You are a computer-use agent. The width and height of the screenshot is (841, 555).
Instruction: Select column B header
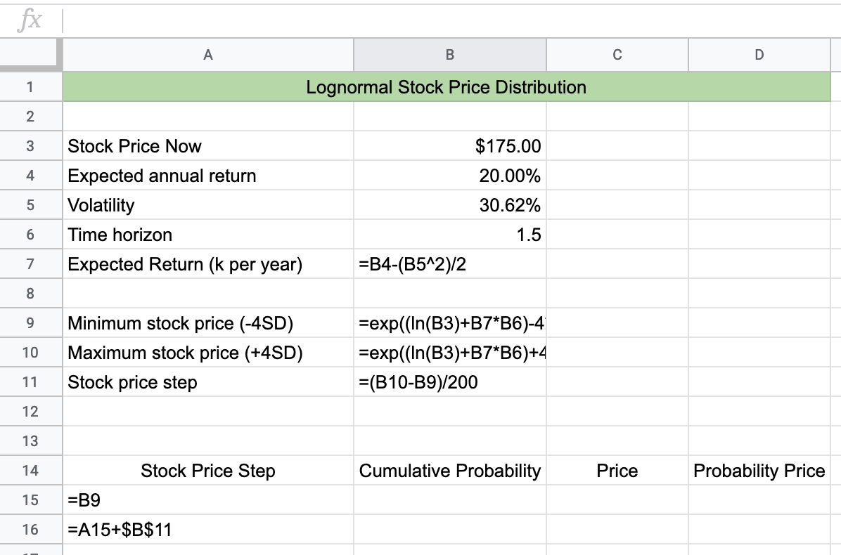coord(450,55)
